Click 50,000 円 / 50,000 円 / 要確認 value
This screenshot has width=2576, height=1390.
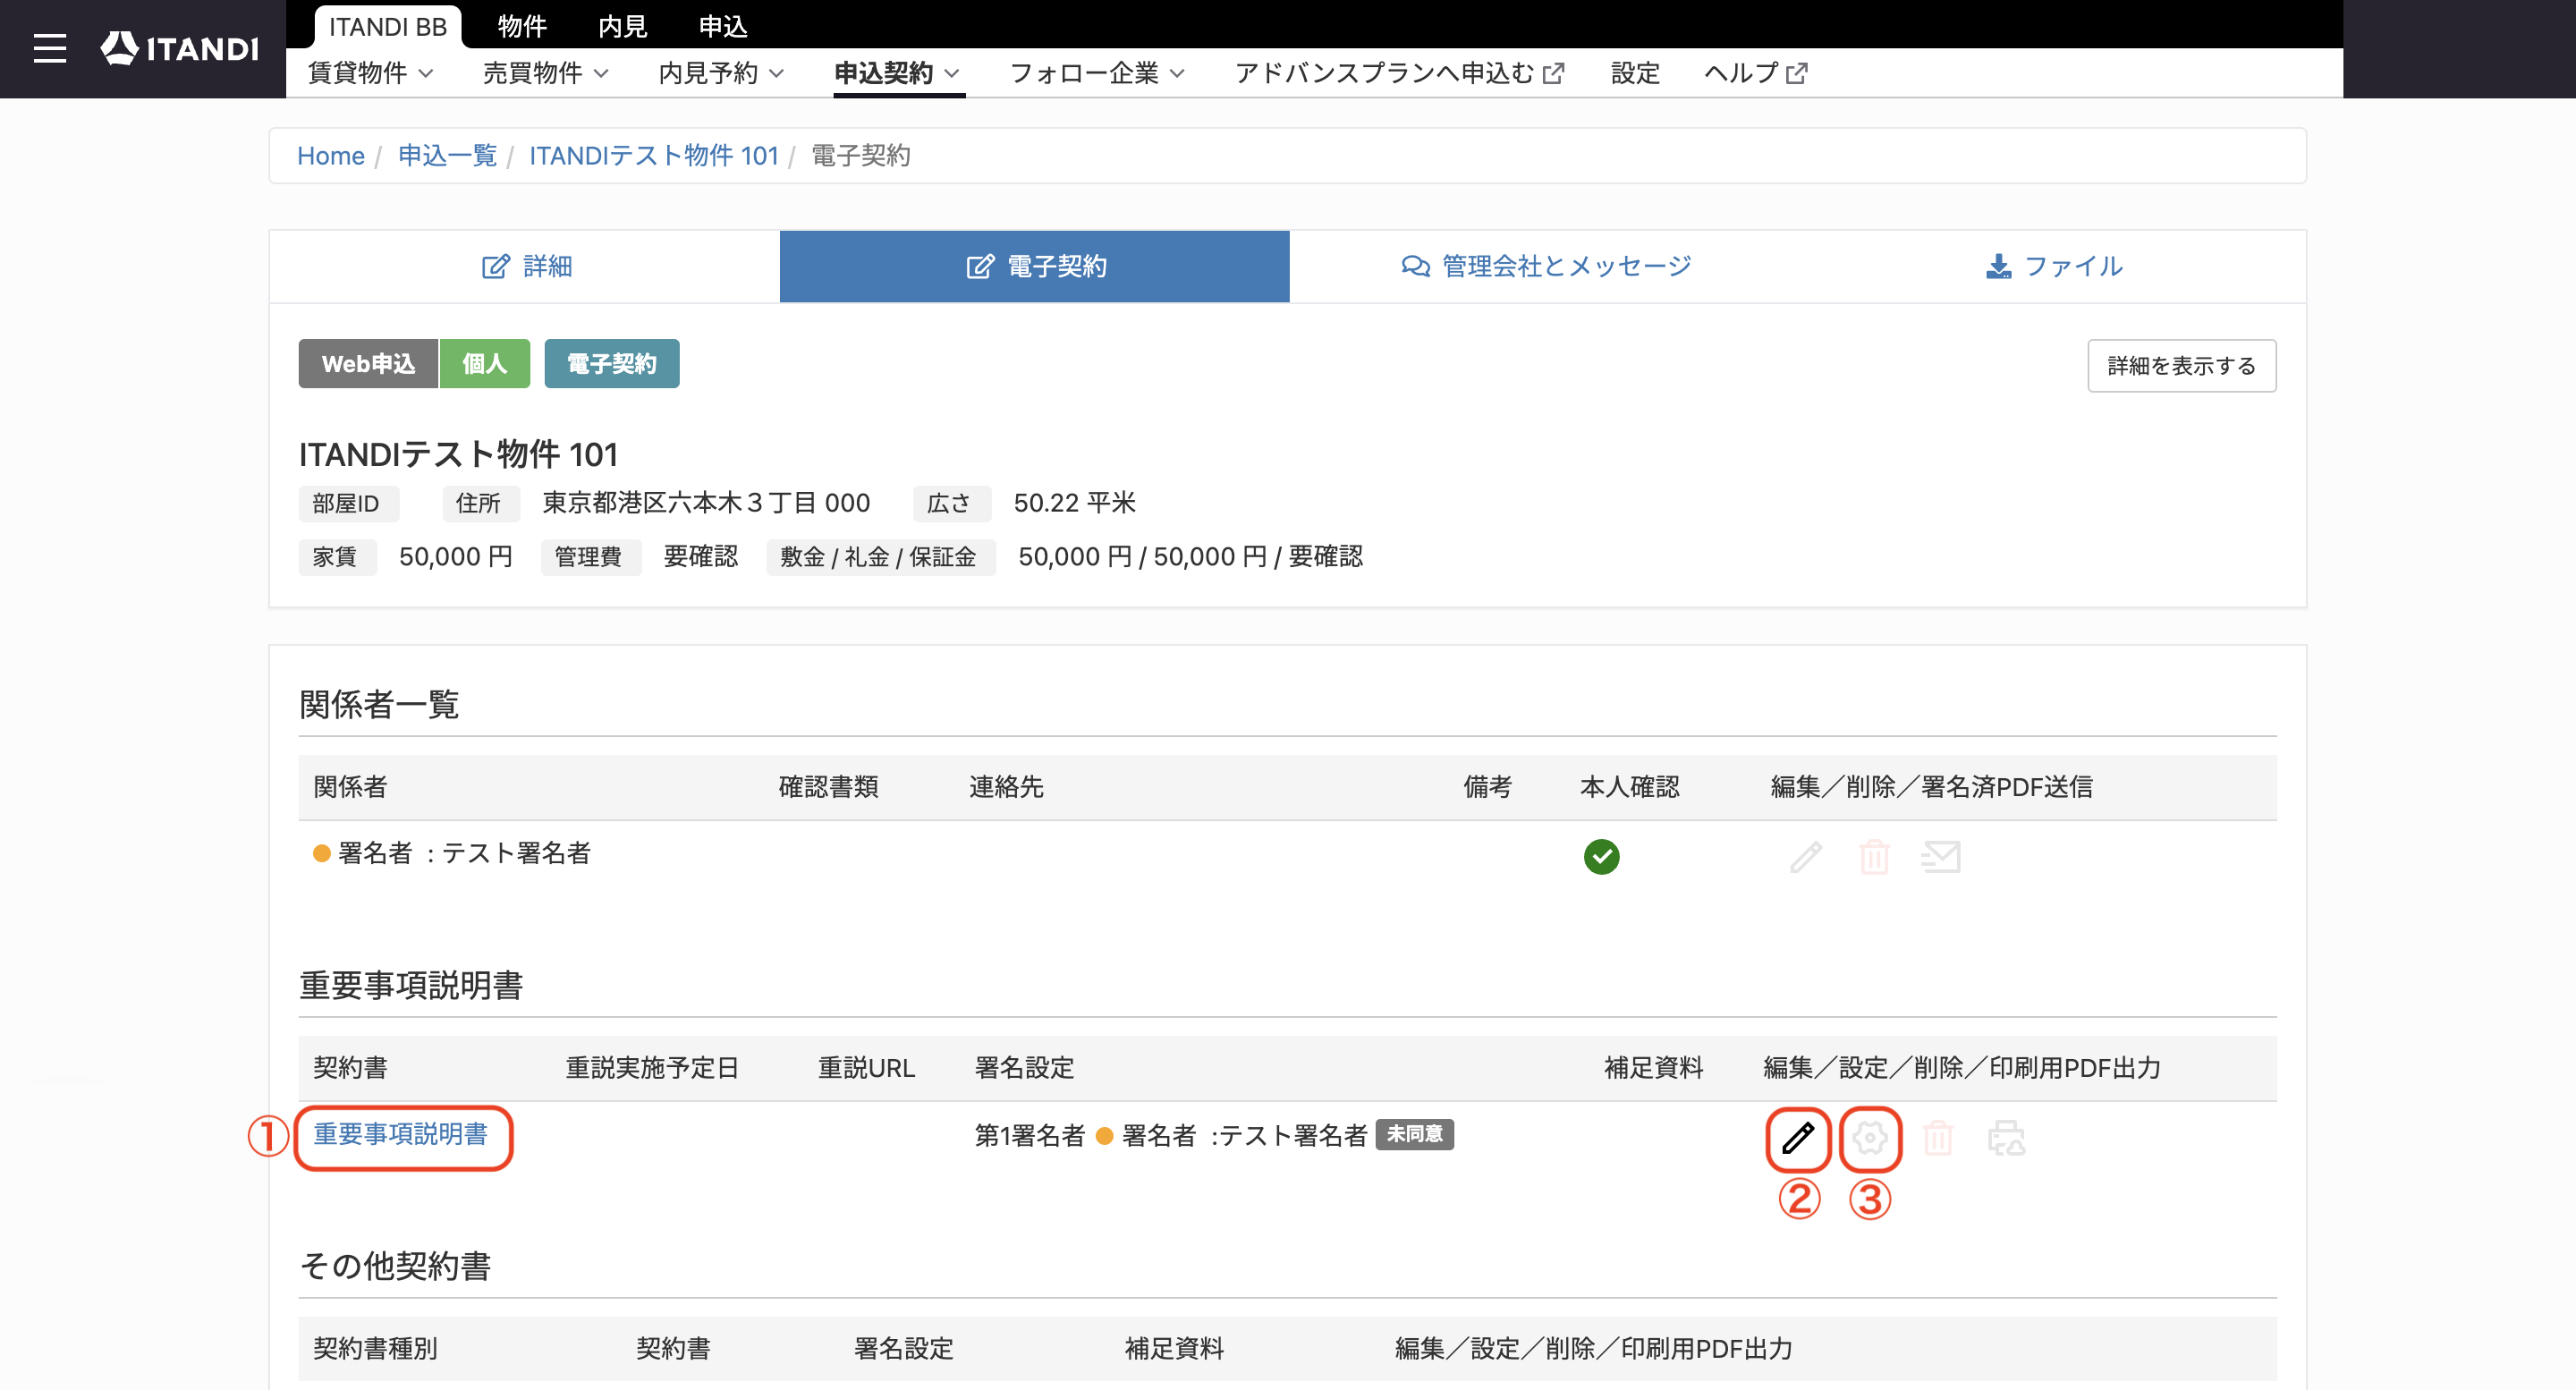click(1190, 557)
